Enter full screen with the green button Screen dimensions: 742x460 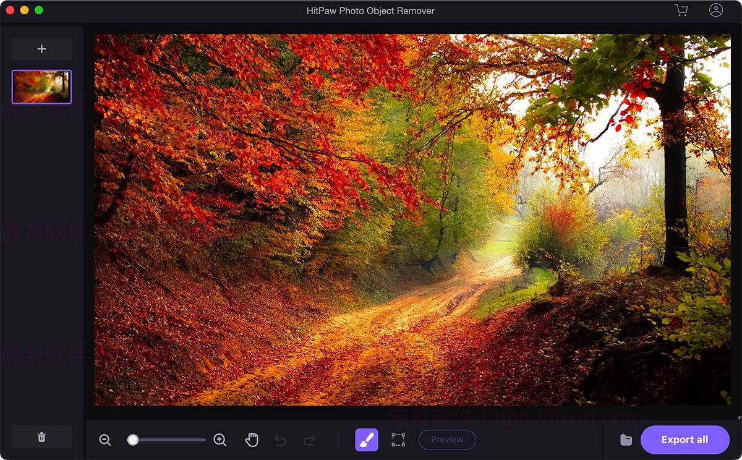pos(40,10)
